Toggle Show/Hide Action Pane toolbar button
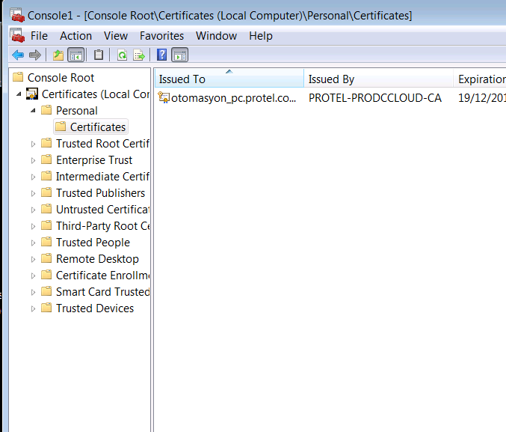 pos(179,55)
